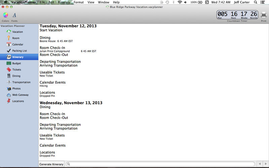This screenshot has height=168, width=269.
Task: Click Tuesday's Room Check-Out line
Action: click(54, 55)
